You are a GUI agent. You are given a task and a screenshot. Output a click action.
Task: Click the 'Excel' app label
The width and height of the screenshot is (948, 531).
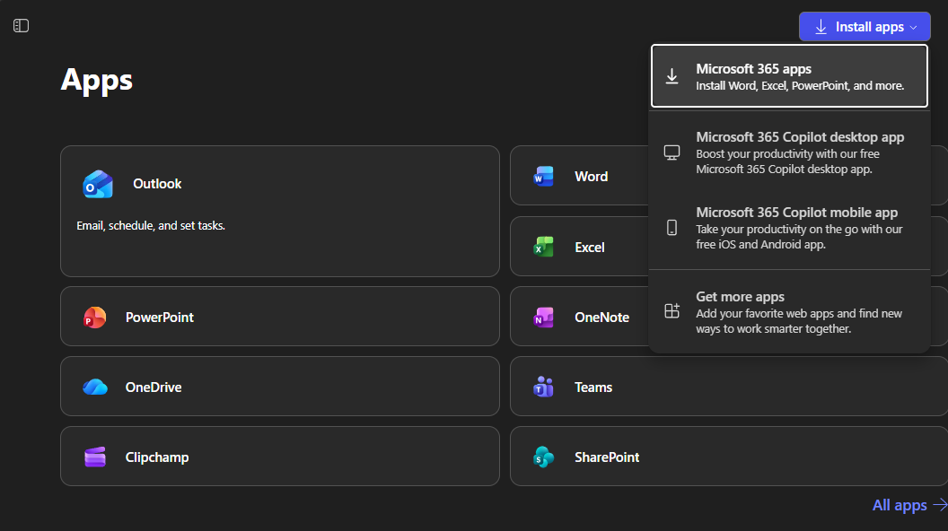tap(590, 247)
